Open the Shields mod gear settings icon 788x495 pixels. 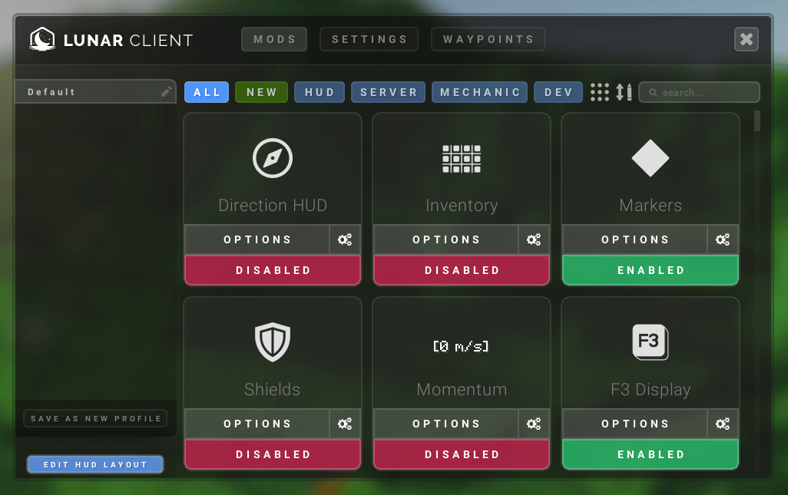tap(345, 424)
